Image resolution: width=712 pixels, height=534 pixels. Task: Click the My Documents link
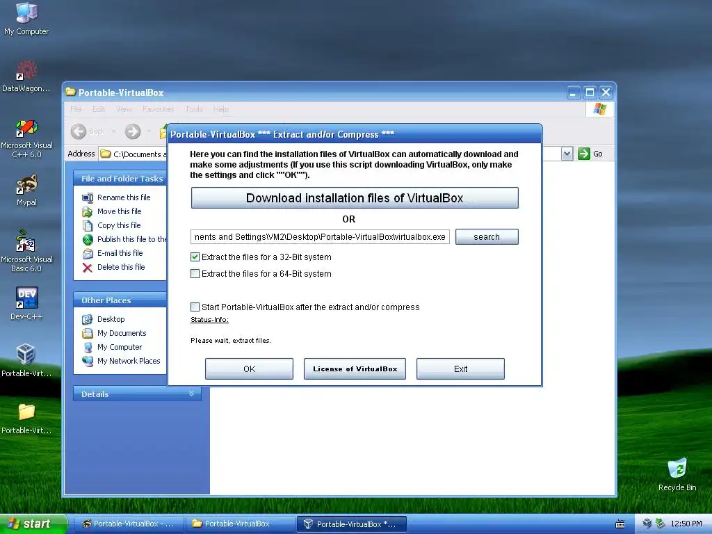122,333
